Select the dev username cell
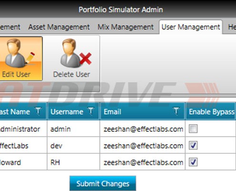The width and height of the screenshot is (236, 191). [73, 145]
